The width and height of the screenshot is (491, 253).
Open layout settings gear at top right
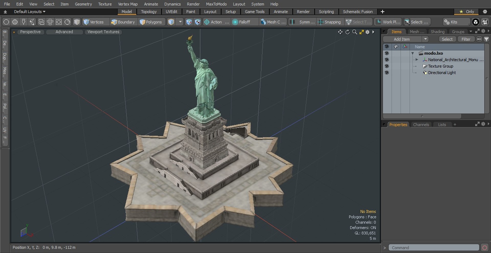(x=485, y=11)
